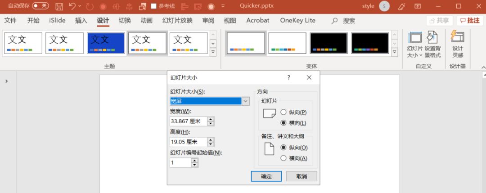Click 设计灵感 design ideas icon
The width and height of the screenshot is (486, 193).
[x=458, y=45]
